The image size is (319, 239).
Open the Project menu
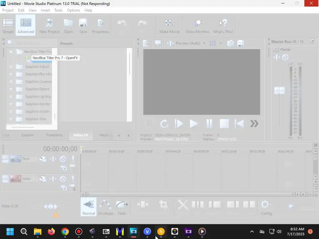click(x=8, y=10)
